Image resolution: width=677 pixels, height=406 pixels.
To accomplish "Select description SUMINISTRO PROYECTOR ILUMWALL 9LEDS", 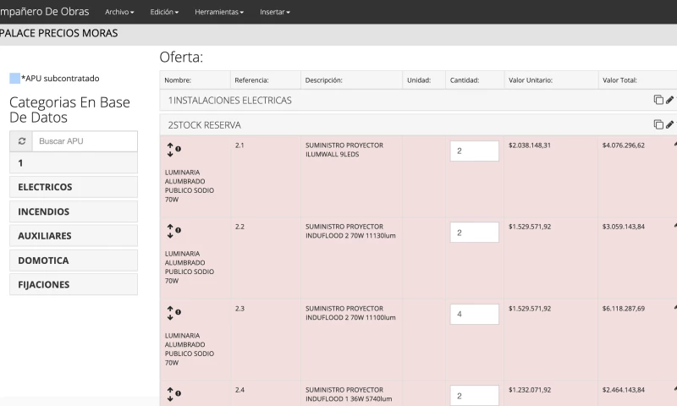I will (x=344, y=150).
